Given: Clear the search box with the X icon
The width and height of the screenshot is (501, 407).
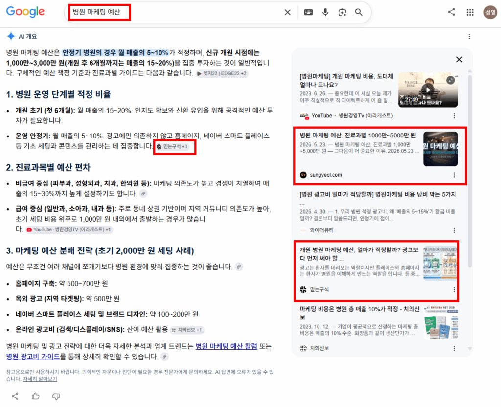Looking at the screenshot, I should click(288, 12).
